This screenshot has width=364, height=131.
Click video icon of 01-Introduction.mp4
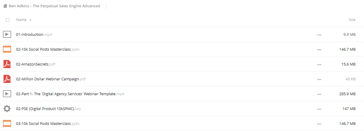click(x=7, y=34)
